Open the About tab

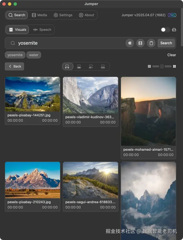click(x=86, y=15)
